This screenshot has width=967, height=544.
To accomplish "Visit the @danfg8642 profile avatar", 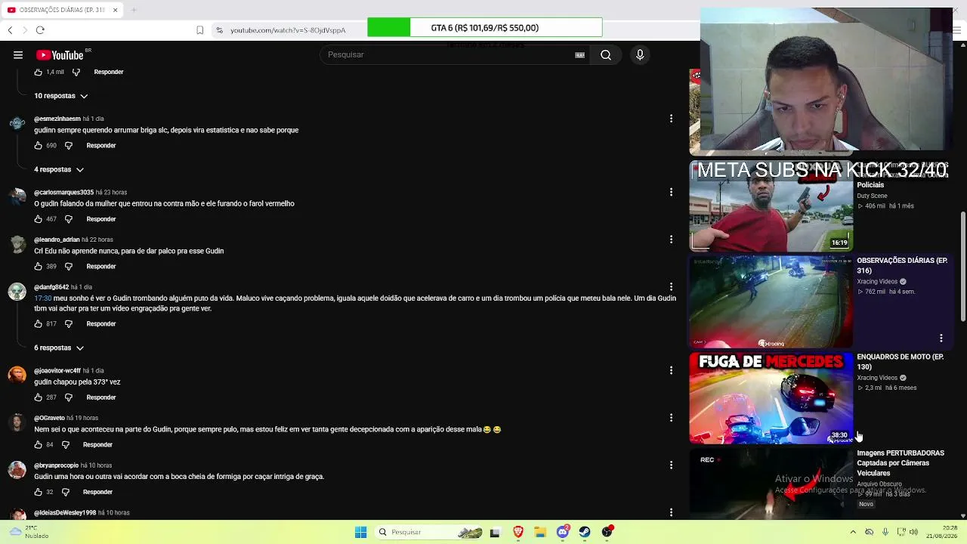I will click(x=17, y=292).
